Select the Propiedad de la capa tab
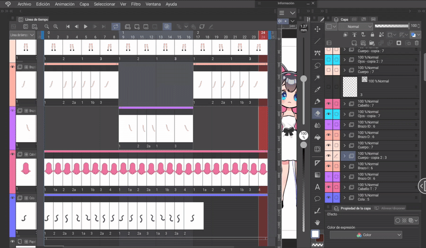Screen dimensions: 426x248 pos(353,208)
